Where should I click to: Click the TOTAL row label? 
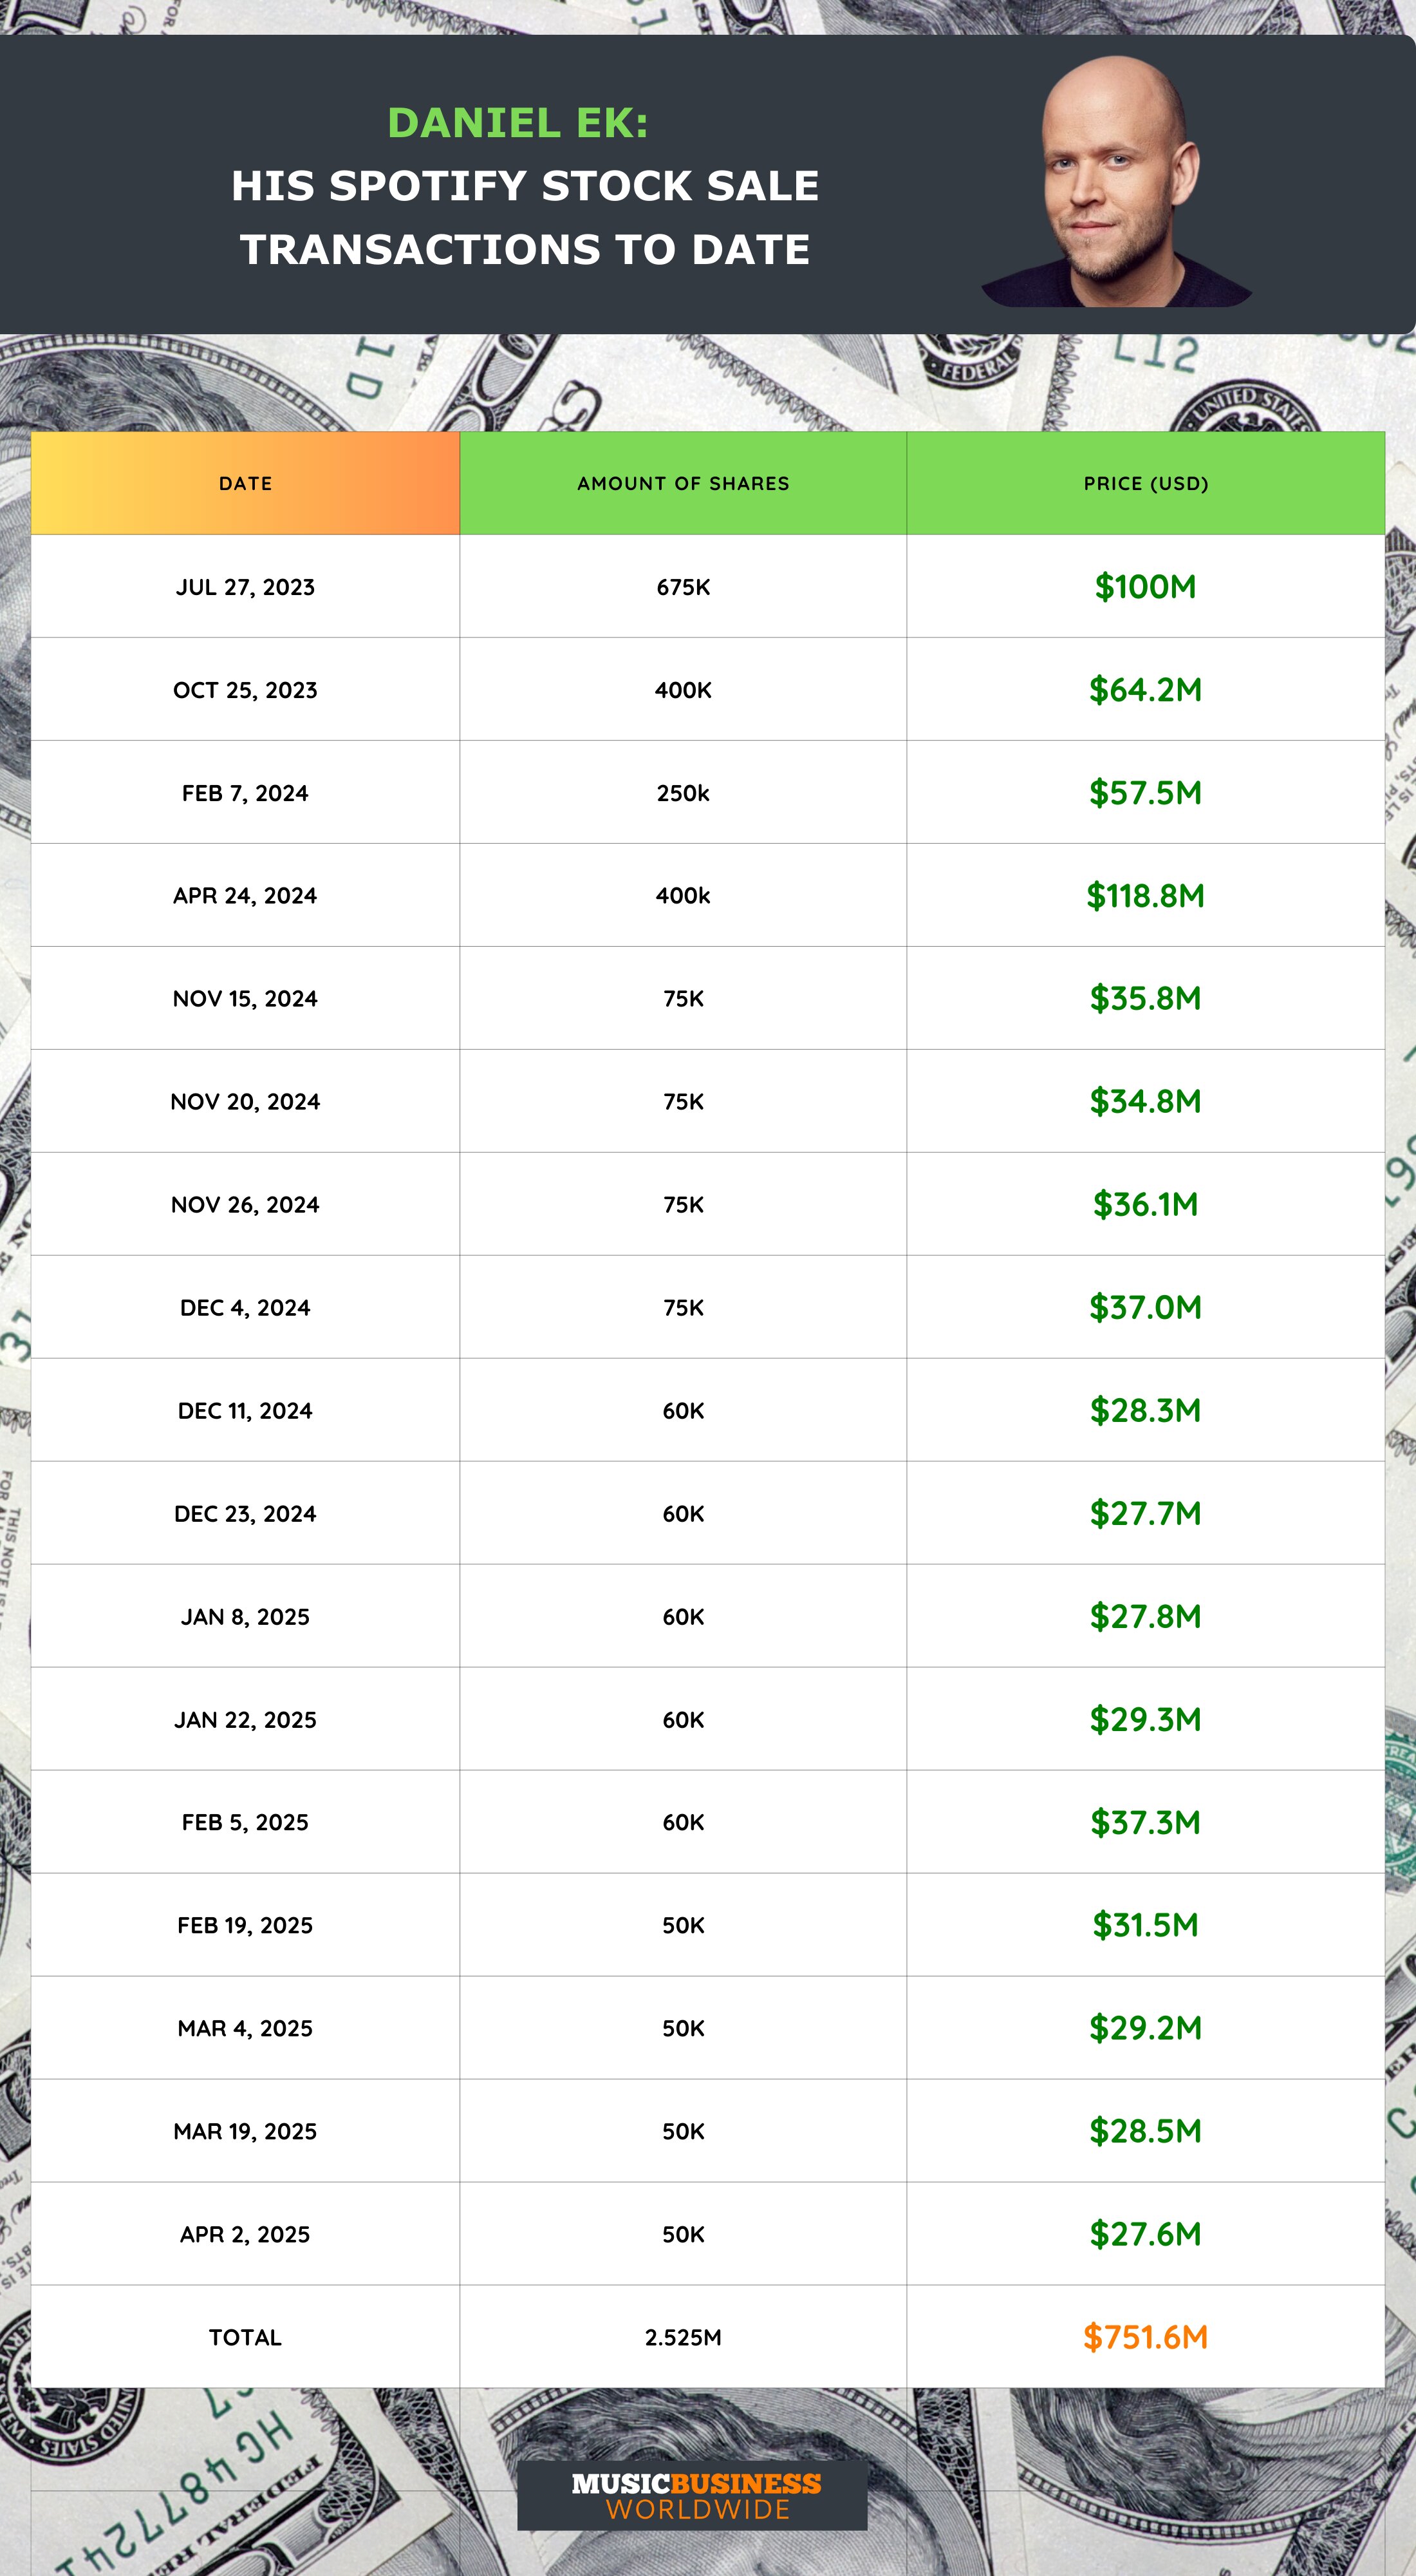coord(246,2338)
